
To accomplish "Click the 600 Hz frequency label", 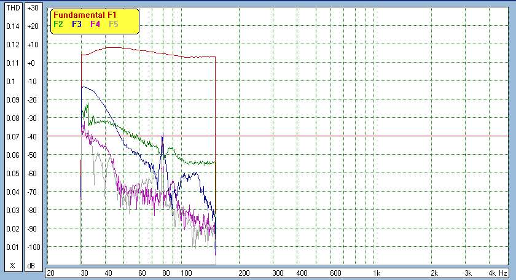I will point(335,273).
